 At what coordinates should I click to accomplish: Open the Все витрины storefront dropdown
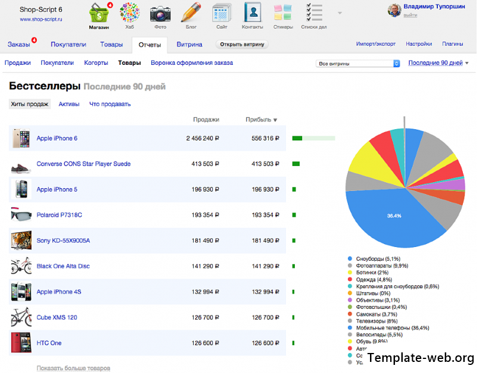pos(357,64)
